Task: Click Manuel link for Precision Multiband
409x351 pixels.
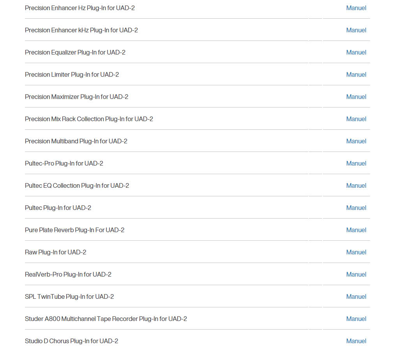Action: tap(356, 141)
